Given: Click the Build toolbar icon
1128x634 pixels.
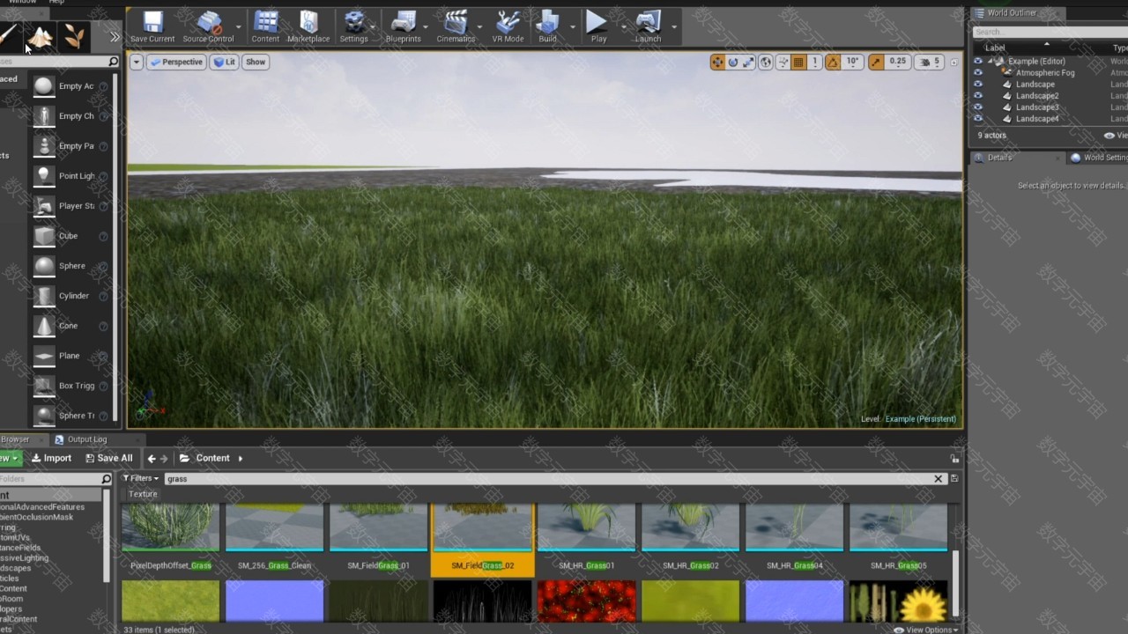Looking at the screenshot, I should tap(547, 26).
